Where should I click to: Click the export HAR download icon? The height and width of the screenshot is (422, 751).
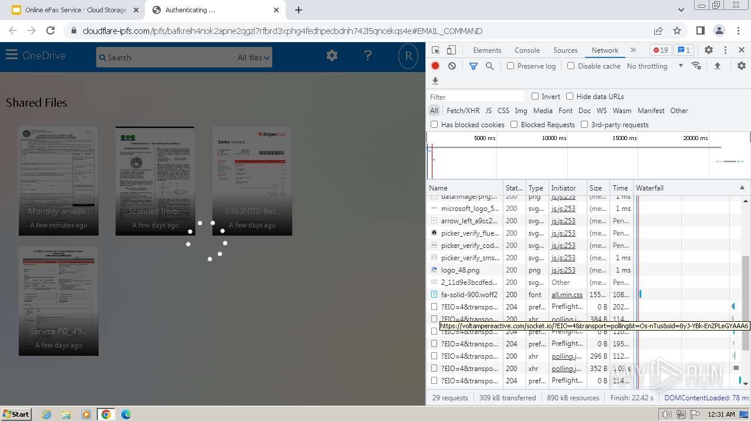point(435,81)
